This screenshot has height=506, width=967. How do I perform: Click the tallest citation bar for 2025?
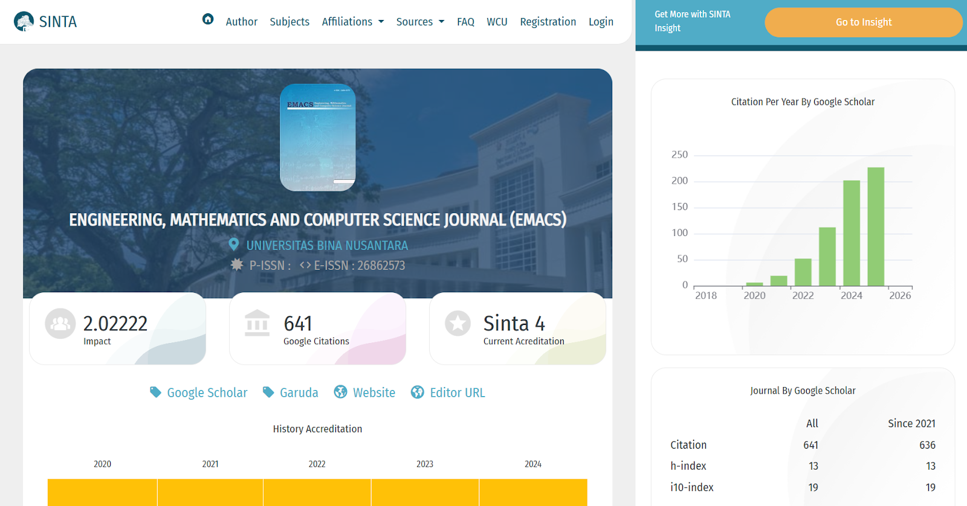coord(876,226)
